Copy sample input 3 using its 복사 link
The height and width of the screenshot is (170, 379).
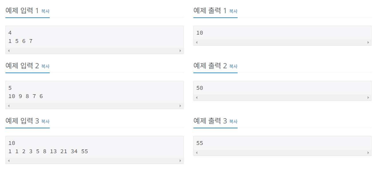(x=45, y=121)
